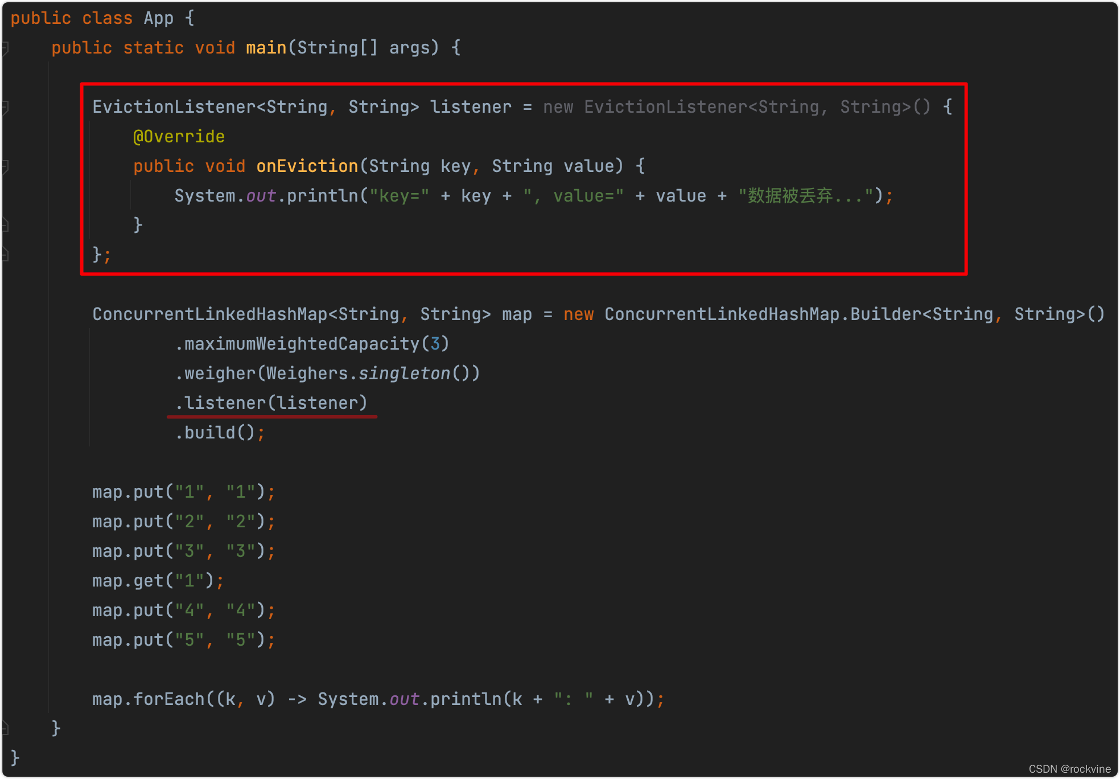1120x779 pixels.
Task: Click the map.put("5", "5") line
Action: click(x=183, y=640)
